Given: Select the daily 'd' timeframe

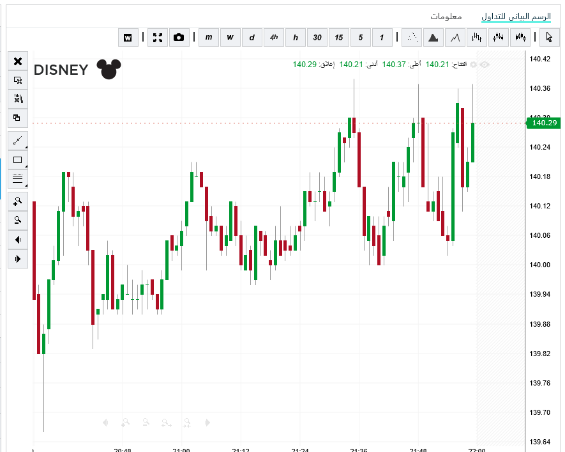Looking at the screenshot, I should (x=252, y=38).
